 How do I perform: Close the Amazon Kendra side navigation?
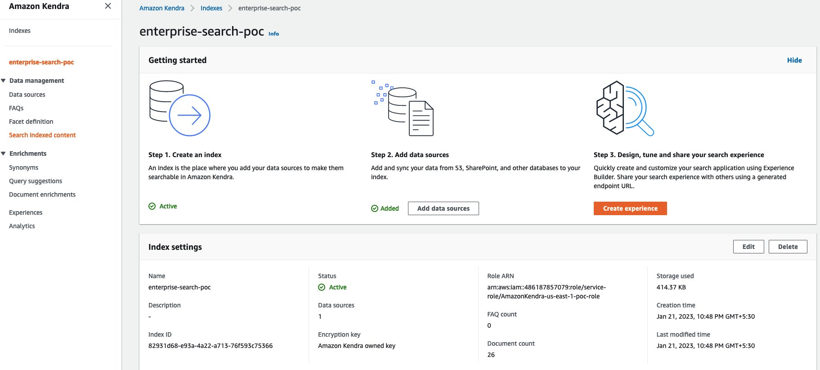tap(108, 6)
